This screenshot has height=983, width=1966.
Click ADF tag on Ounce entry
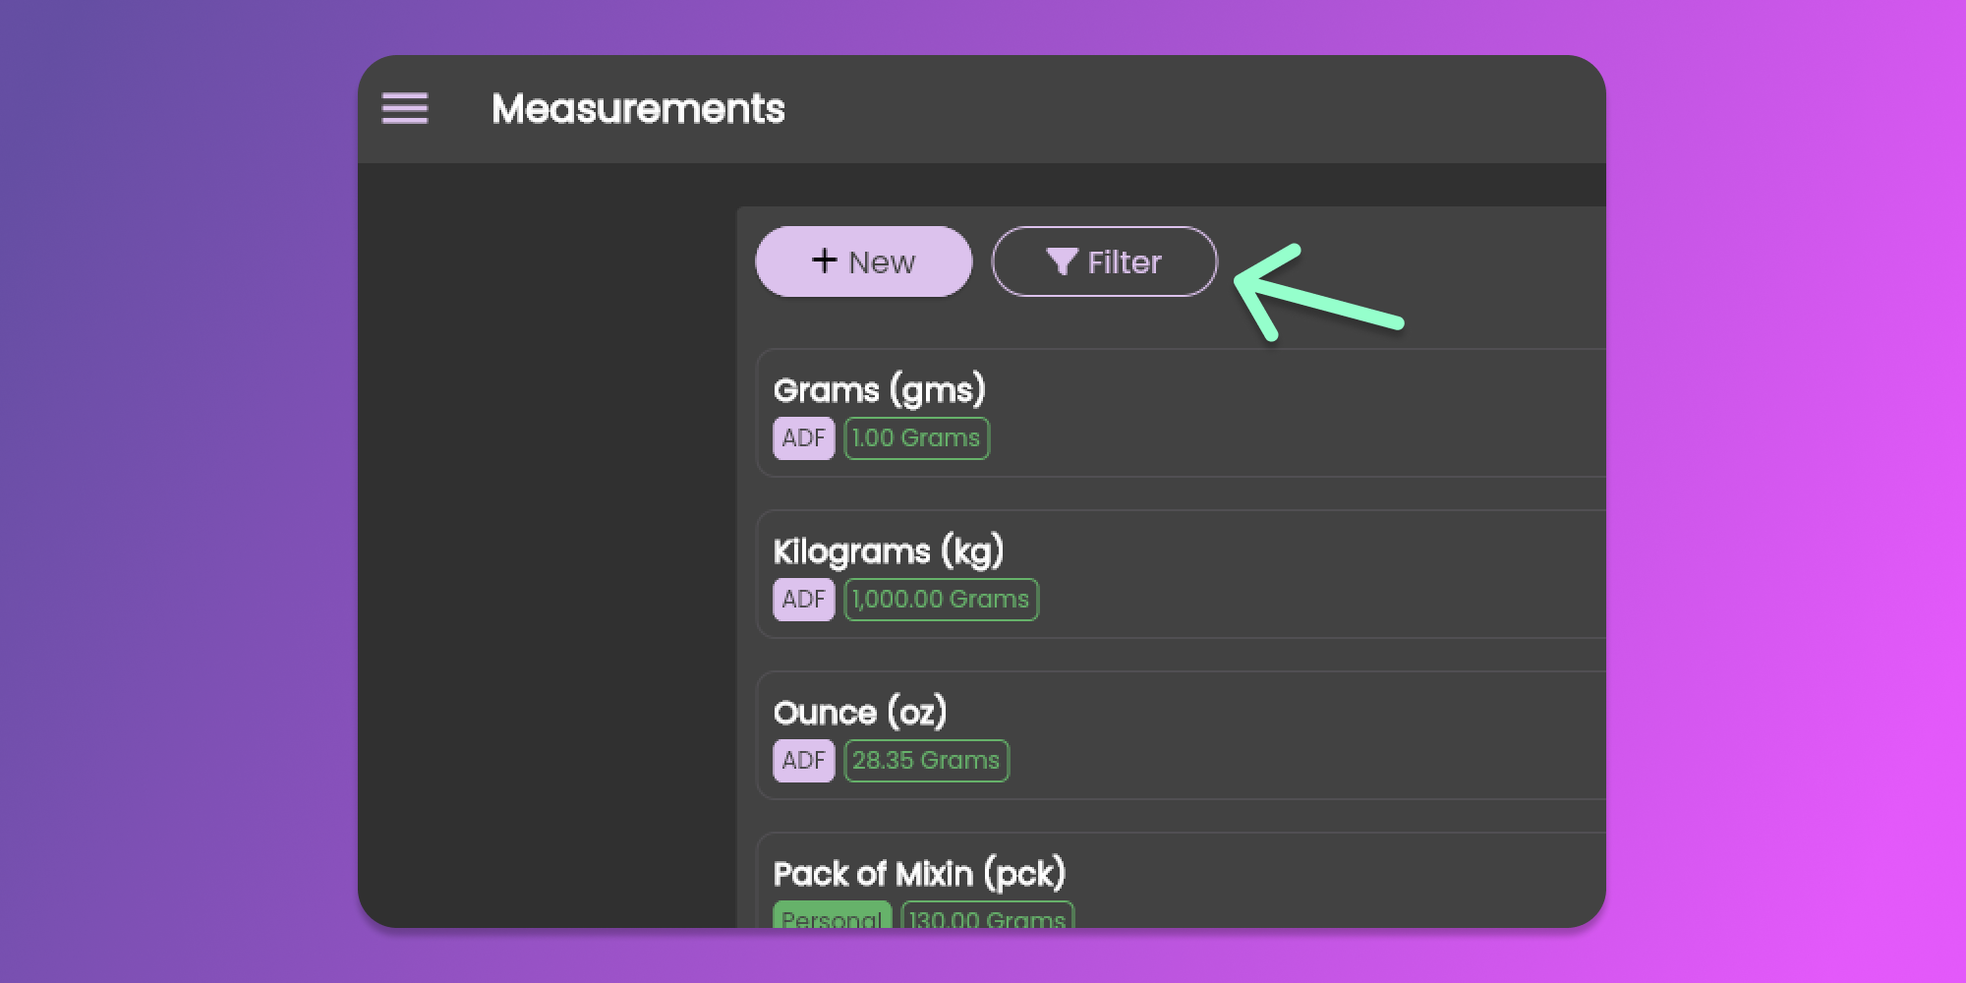tap(803, 761)
